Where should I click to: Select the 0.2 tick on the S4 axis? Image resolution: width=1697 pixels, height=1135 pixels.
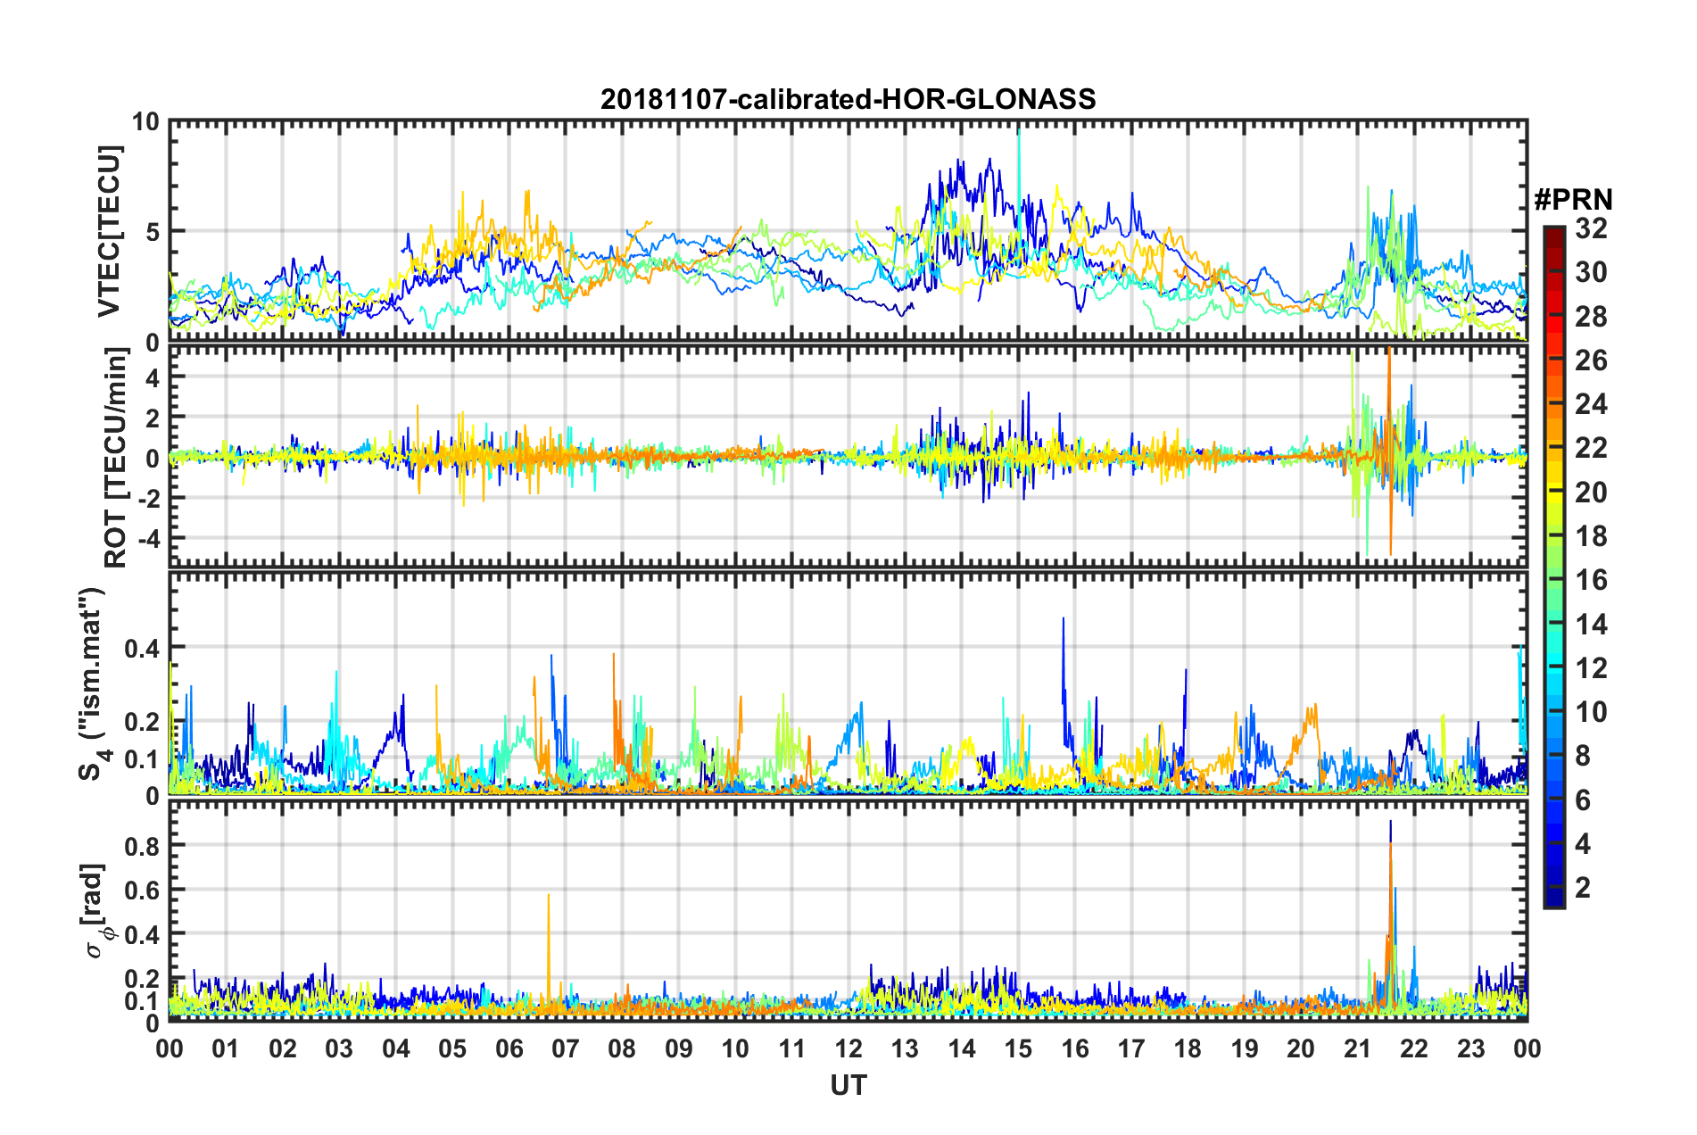(x=141, y=721)
